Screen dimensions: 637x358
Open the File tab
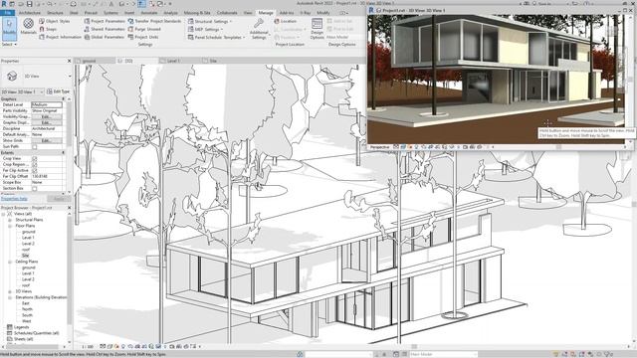tap(7, 13)
